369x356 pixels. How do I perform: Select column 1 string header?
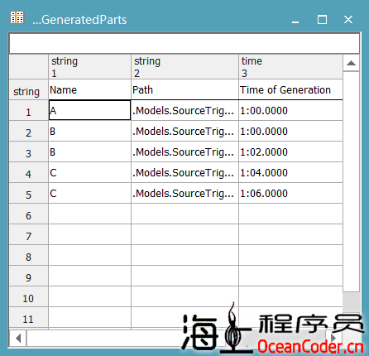[89, 67]
